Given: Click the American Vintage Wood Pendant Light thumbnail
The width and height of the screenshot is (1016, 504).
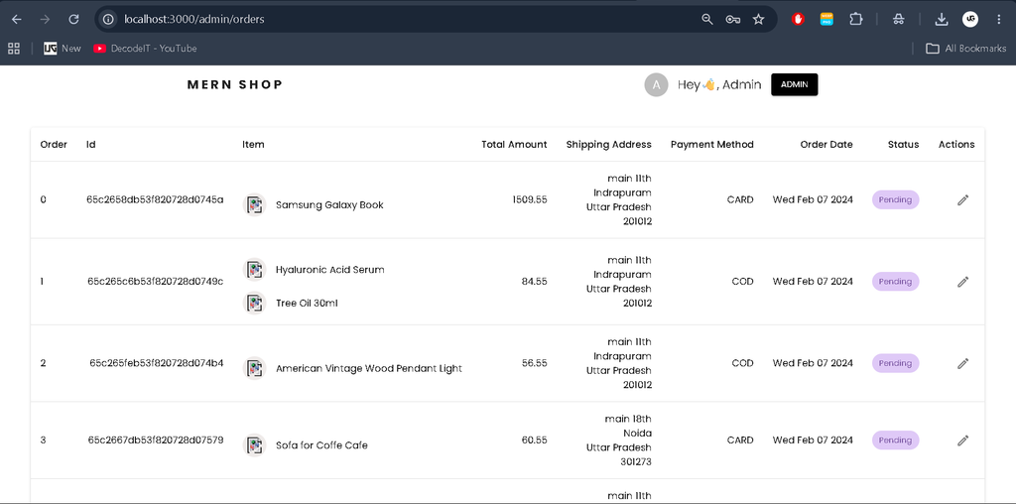Looking at the screenshot, I should pyautogui.click(x=255, y=368).
